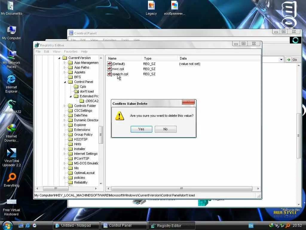This screenshot has height=230, width=306.
Task: Open My Documents desktop icon
Action: pos(11,8)
